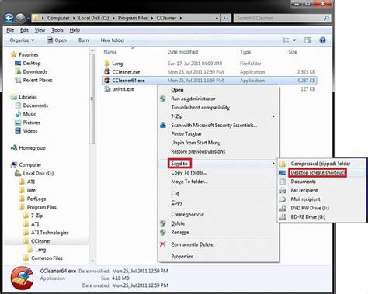Select Troubleshoot compatibility option
368x294 pixels.
(200, 108)
